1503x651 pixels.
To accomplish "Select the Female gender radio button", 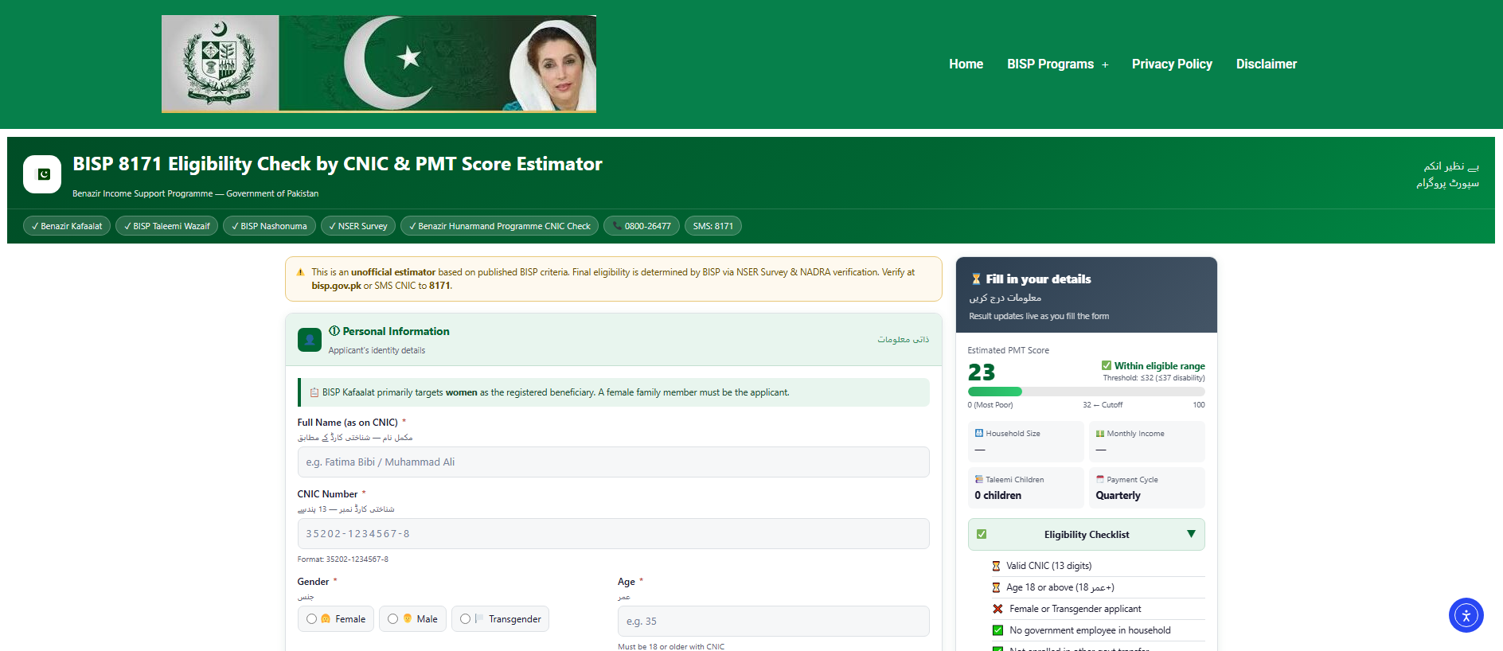I will point(312,619).
